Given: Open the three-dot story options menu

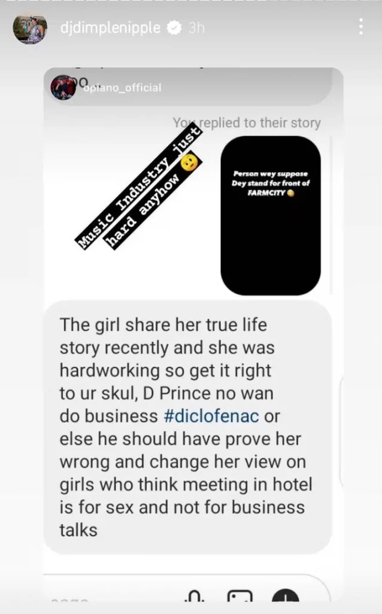Looking at the screenshot, I should tap(360, 26).
